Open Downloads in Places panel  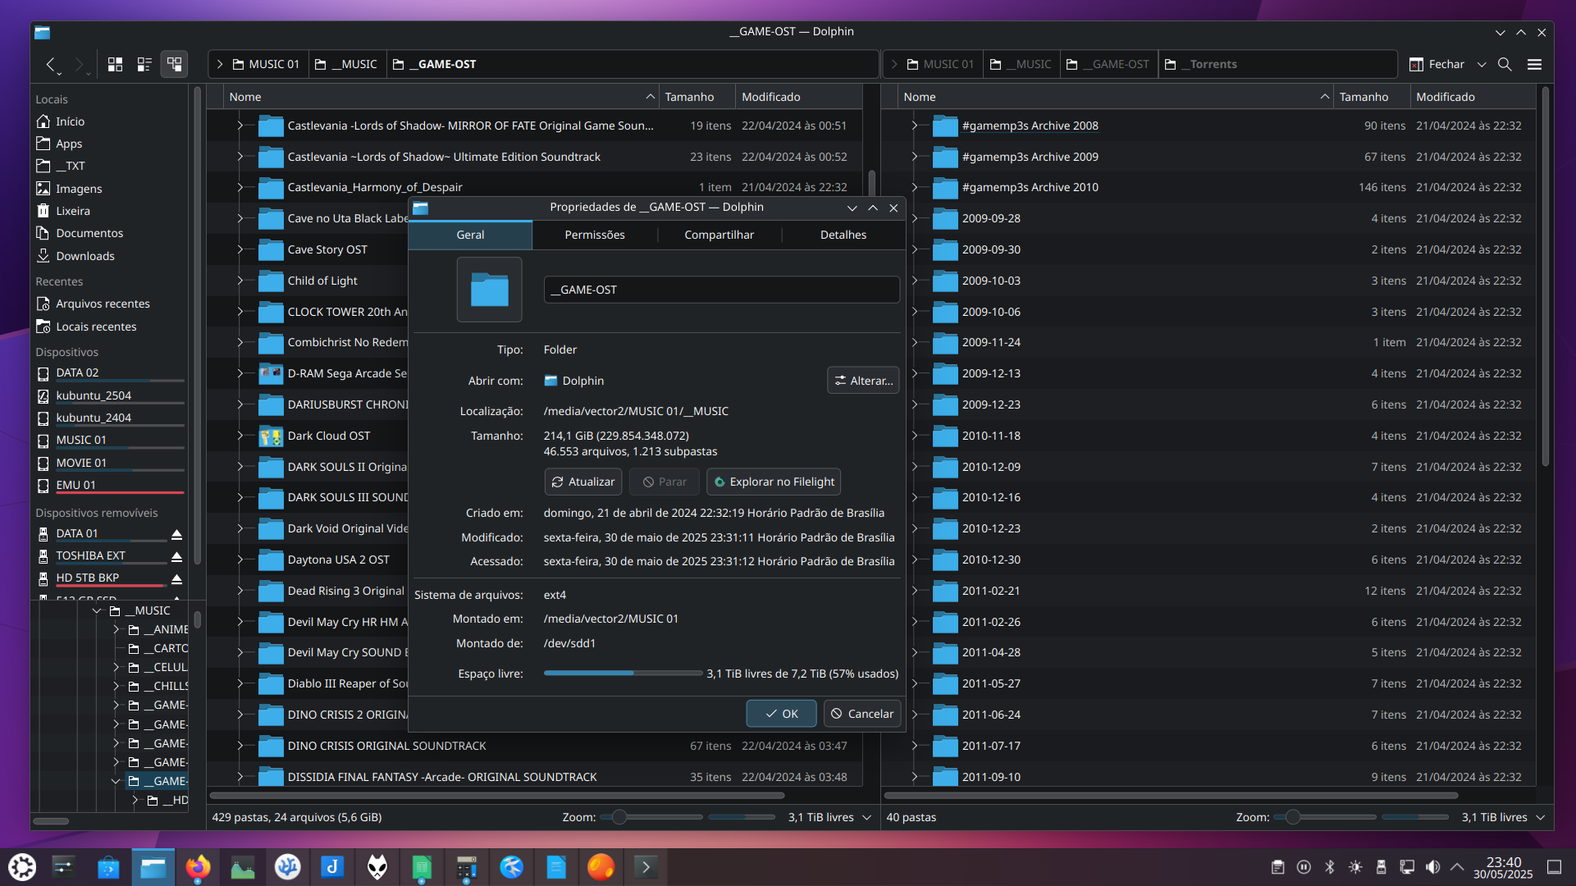(x=85, y=256)
